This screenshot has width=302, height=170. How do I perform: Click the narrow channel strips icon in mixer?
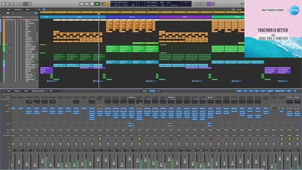pos(295,91)
